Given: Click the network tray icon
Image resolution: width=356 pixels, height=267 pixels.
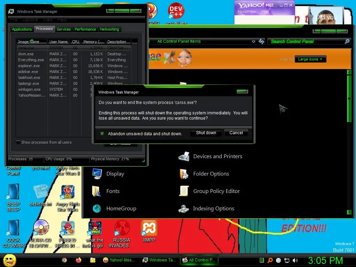Looking at the screenshot, I should [287, 260].
